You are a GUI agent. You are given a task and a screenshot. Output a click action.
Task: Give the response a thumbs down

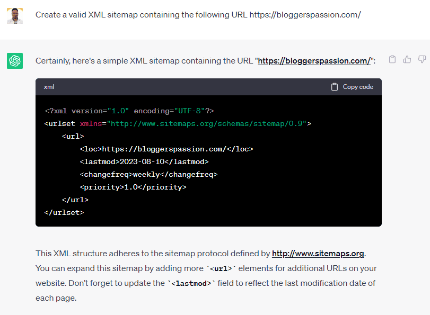click(422, 59)
